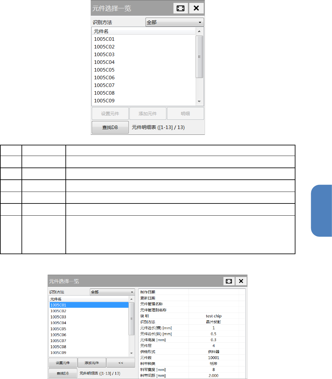Image resolution: width=332 pixels, height=379 pixels.
Task: Select 1005C05 in the upper component list
Action: [x=143, y=70]
